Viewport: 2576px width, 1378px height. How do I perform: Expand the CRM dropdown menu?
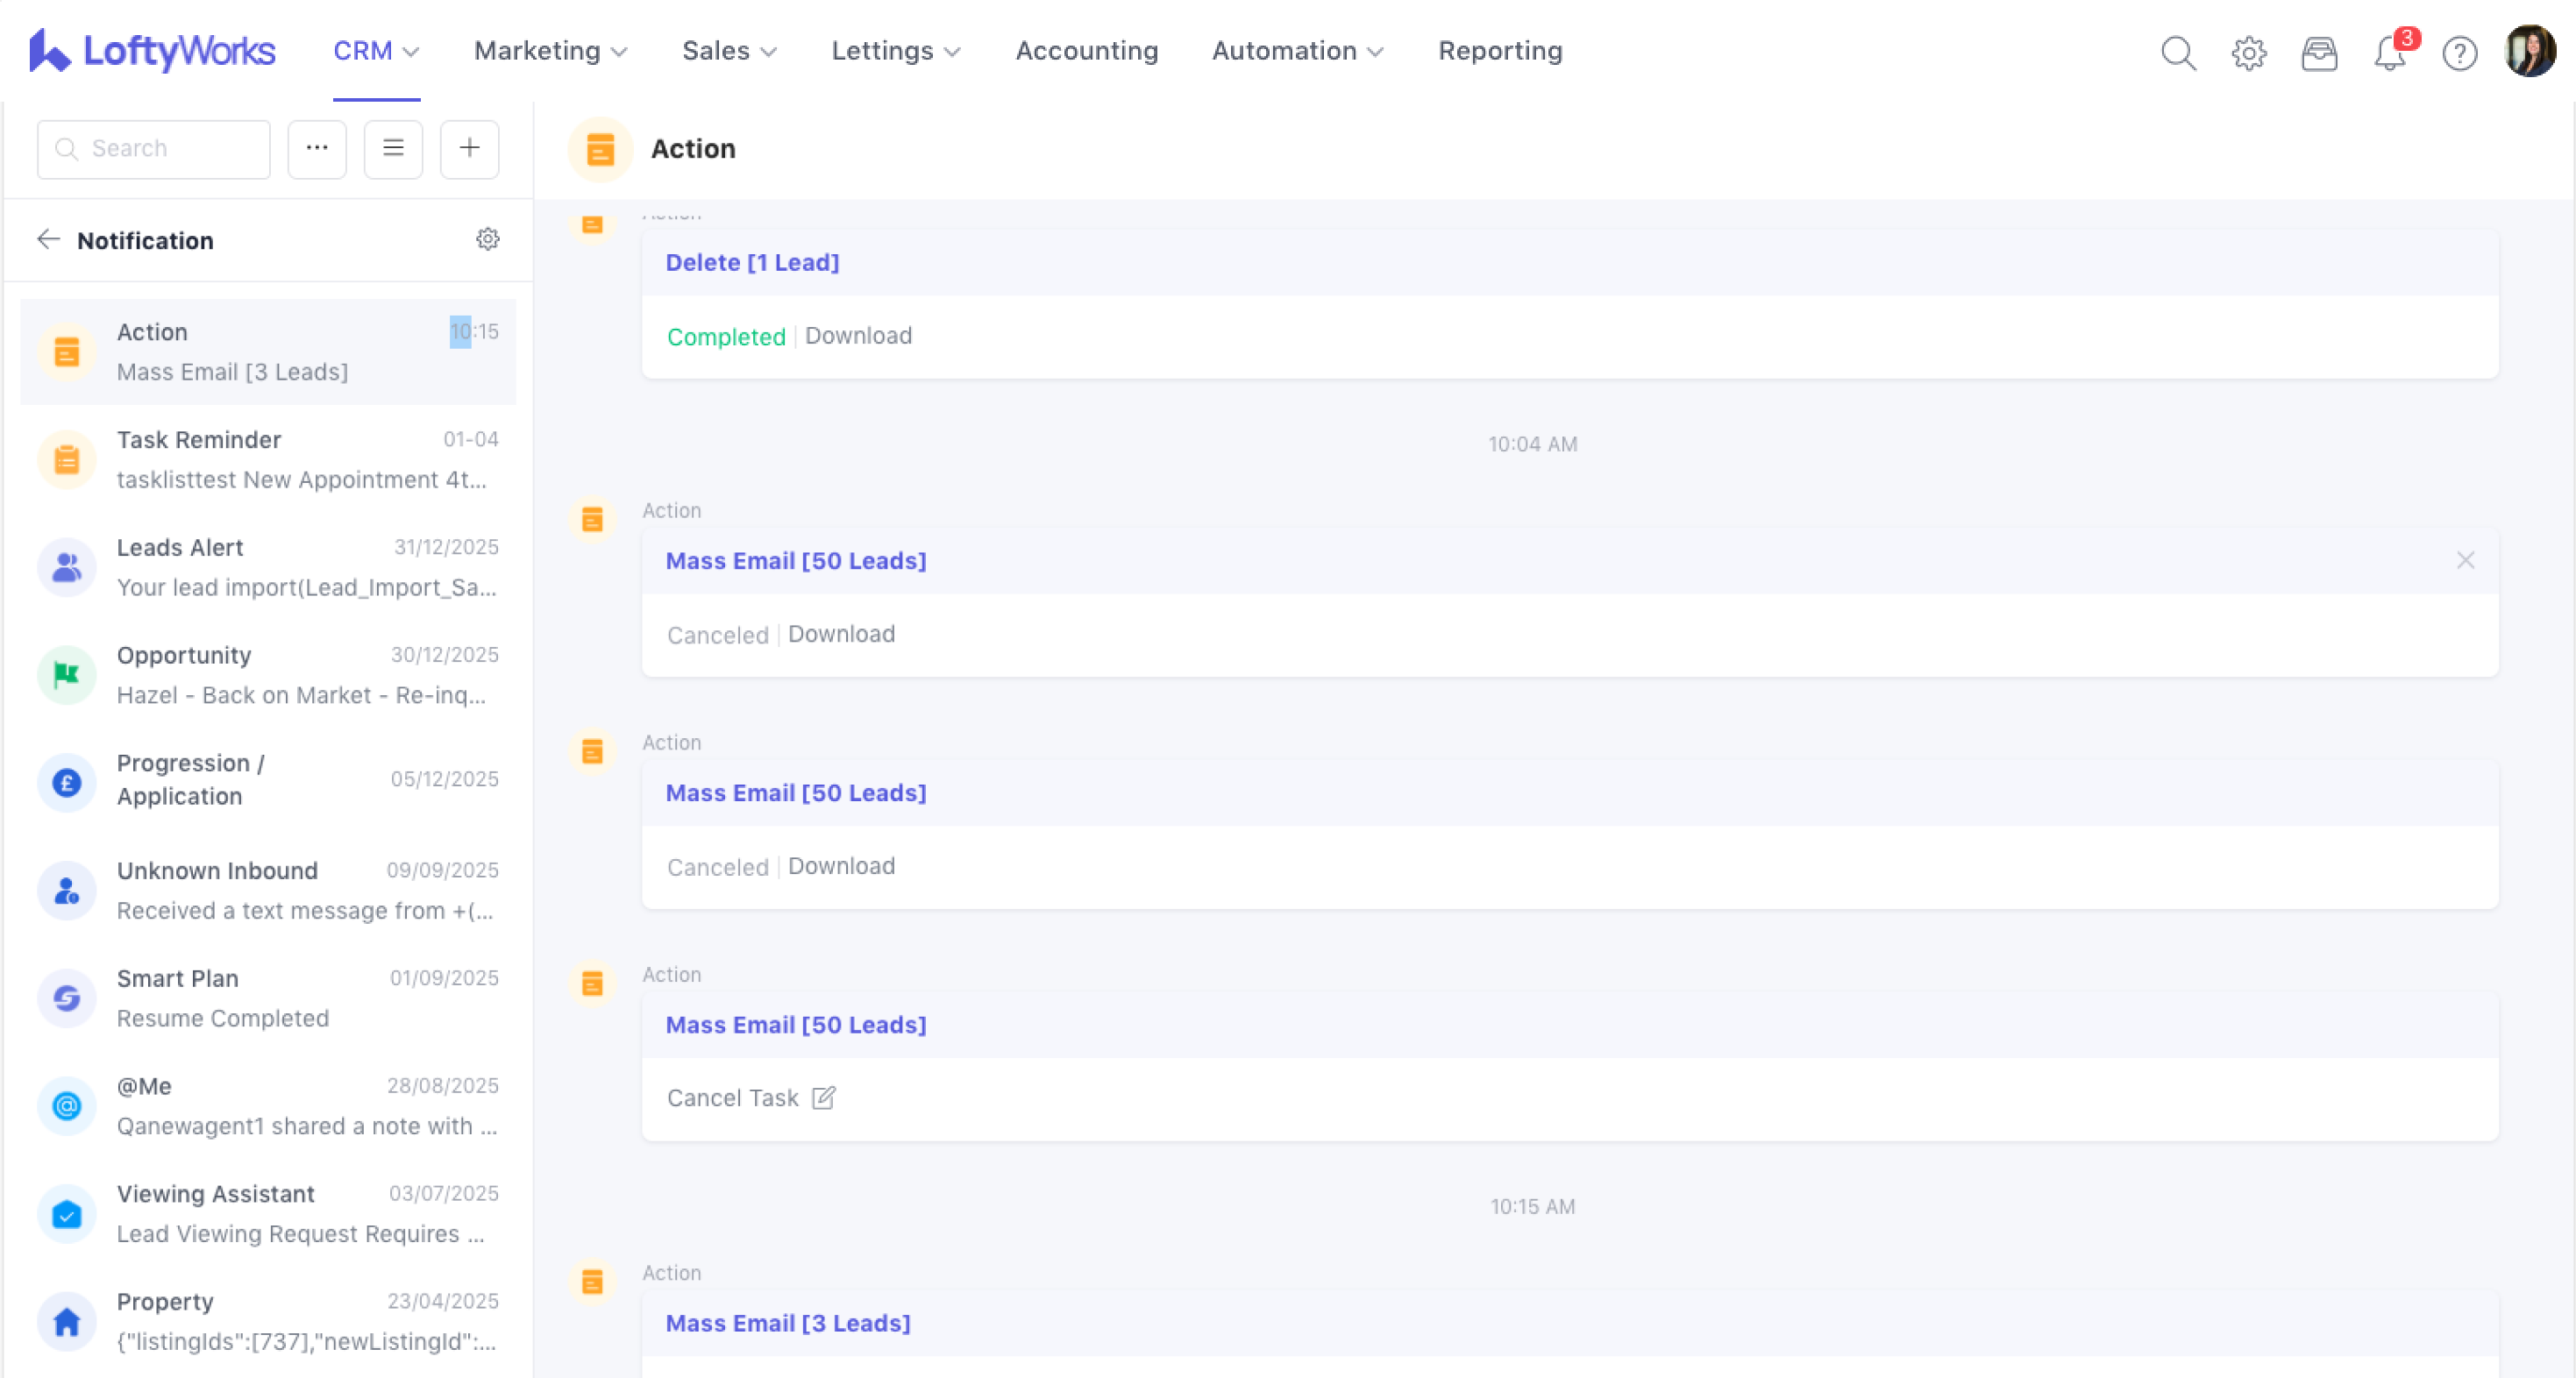tap(376, 51)
